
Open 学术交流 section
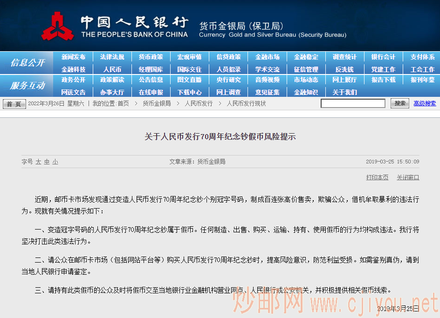(267, 69)
